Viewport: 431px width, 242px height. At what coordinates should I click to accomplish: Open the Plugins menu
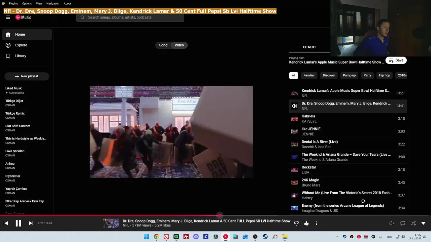[x=13, y=3]
